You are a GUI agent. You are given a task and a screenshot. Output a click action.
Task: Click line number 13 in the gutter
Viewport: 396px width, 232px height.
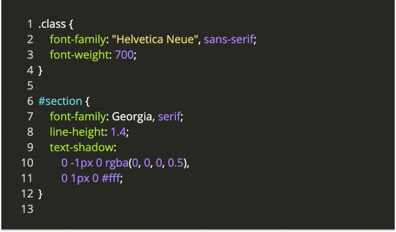click(x=27, y=209)
